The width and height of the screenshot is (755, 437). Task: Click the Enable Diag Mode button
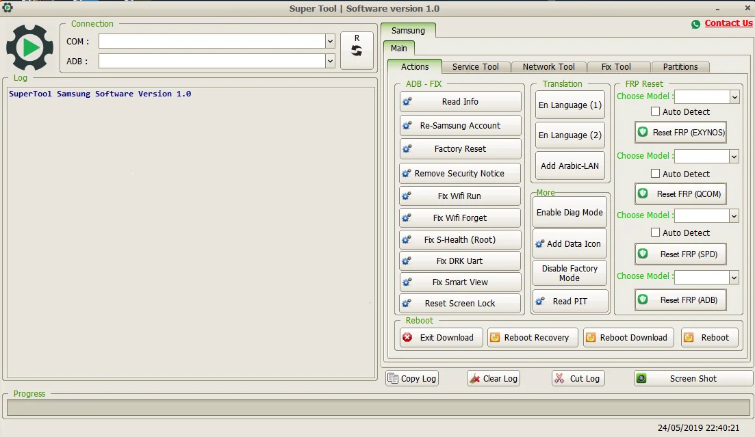coord(570,212)
